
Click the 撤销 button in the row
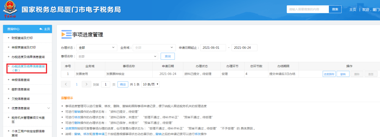343,74
